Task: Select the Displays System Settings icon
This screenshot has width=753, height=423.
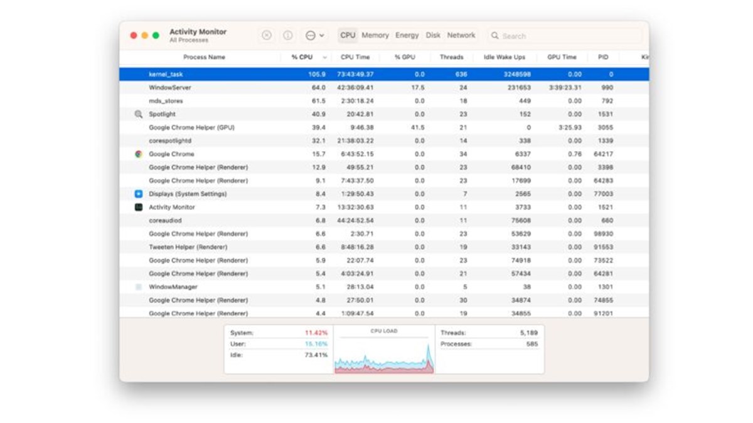Action: (x=139, y=194)
